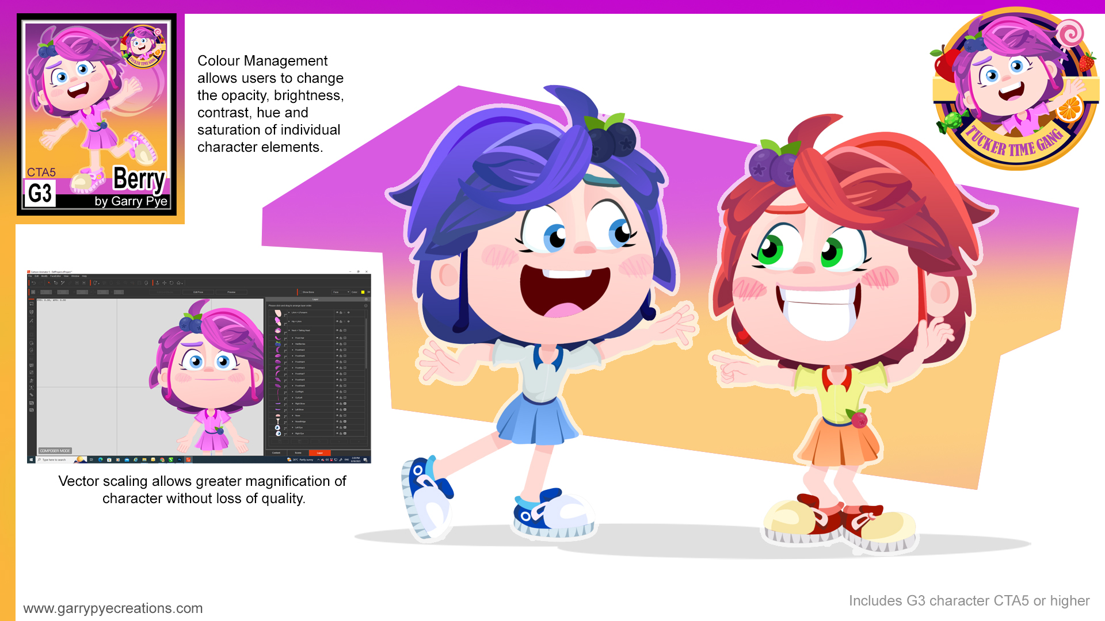Collapse the Neck > Talking Head layer group
The width and height of the screenshot is (1105, 621).
(289, 331)
